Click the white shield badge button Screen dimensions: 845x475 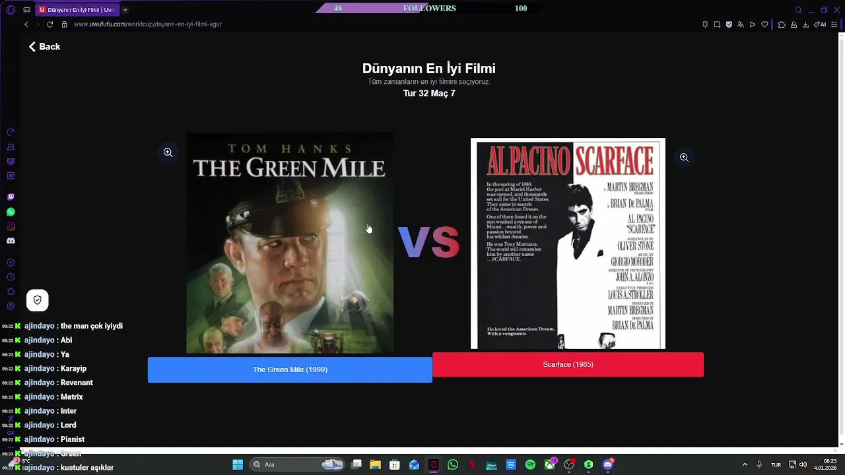point(38,300)
